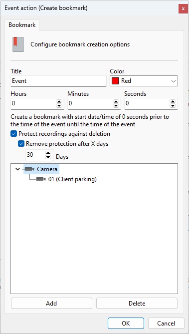The height and width of the screenshot is (334, 189).
Task: Increase Days value with up arrow
Action: [48, 153]
